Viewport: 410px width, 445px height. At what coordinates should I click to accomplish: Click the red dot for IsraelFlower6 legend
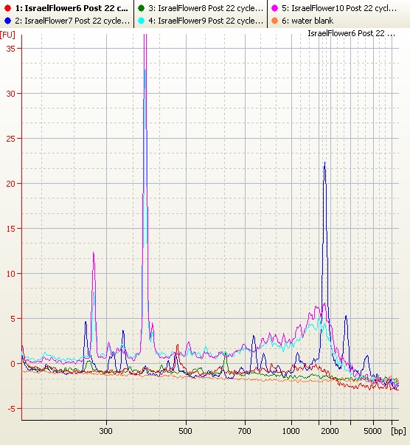pos(7,8)
